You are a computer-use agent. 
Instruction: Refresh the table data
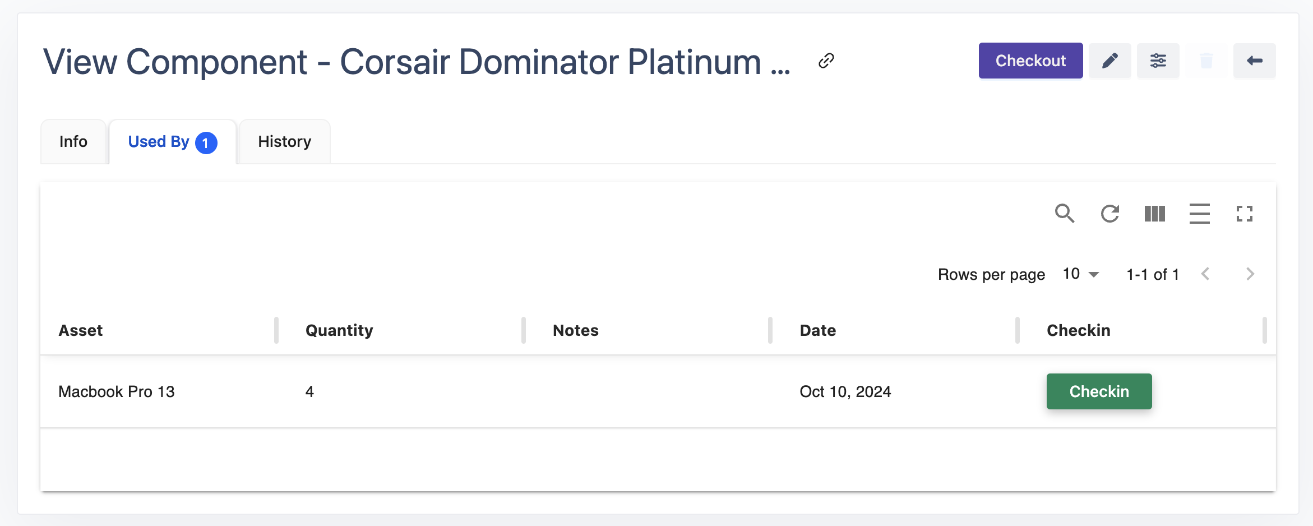coord(1109,214)
